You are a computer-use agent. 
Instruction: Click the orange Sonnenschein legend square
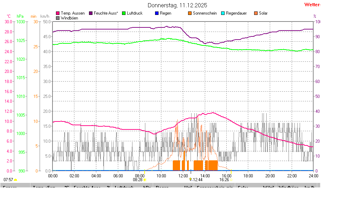point(190,13)
